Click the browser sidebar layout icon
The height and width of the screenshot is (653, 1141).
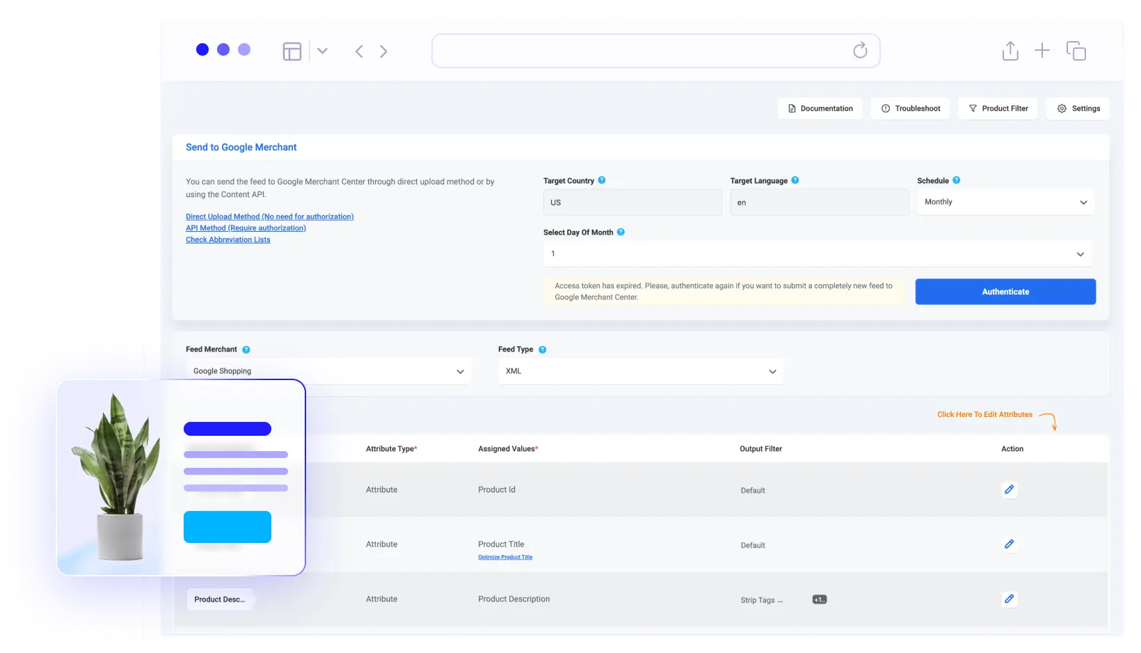[x=292, y=52]
